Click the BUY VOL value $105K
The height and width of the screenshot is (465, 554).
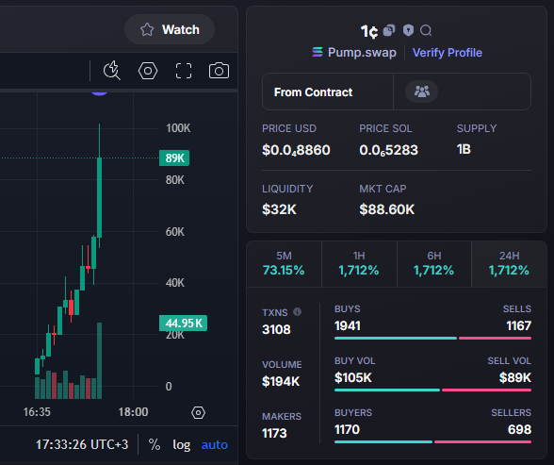coord(353,377)
